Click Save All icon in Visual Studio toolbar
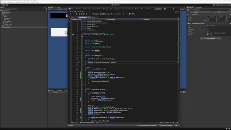The height and width of the screenshot is (130, 231). pyautogui.click(x=84, y=14)
